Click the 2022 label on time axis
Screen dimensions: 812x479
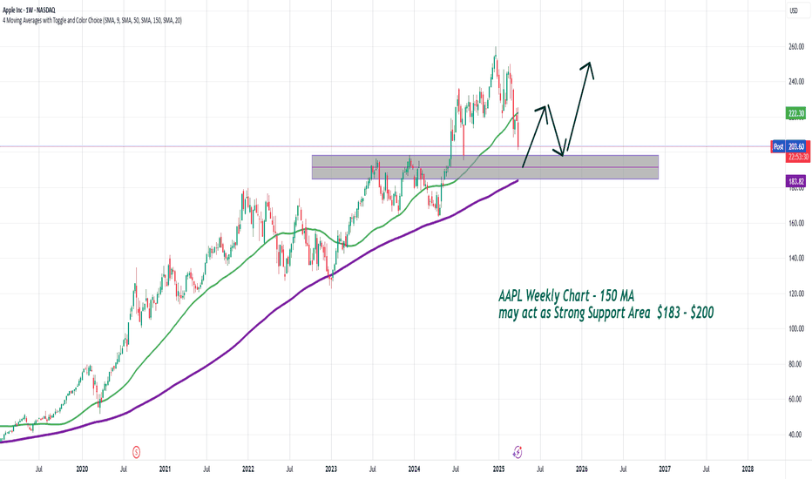tap(247, 469)
